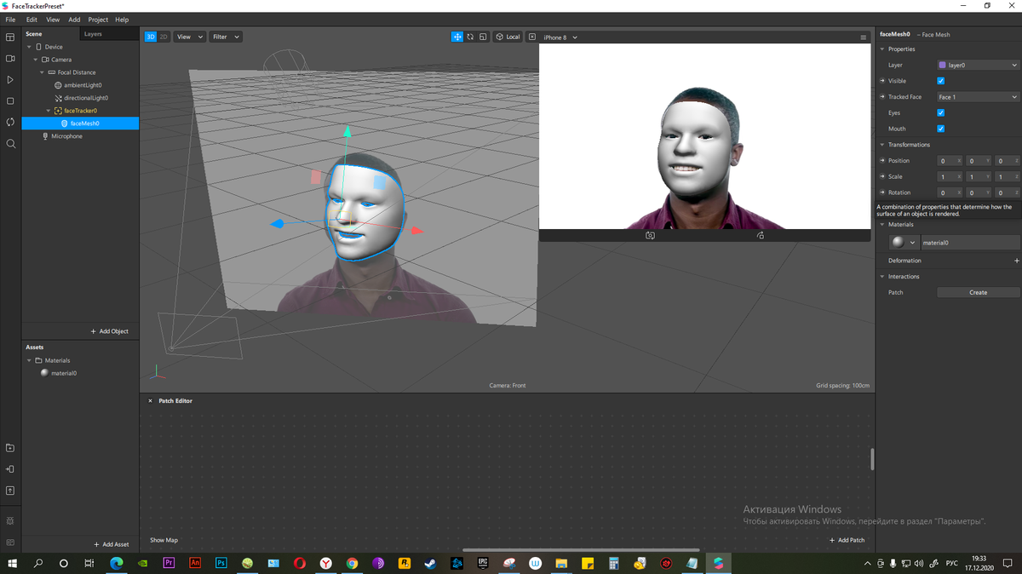1022x574 pixels.
Task: Open the iPhone 8 device dropdown
Action: [560, 37]
